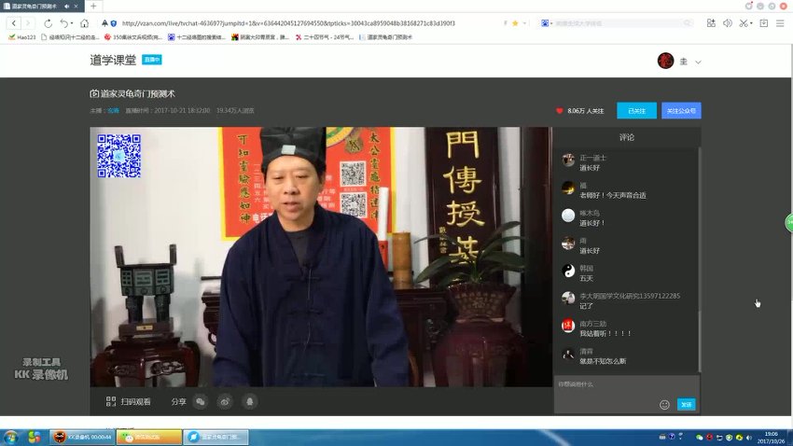Click the search magnifier icon
Viewport: 793px width, 446px height.
[x=687, y=23]
